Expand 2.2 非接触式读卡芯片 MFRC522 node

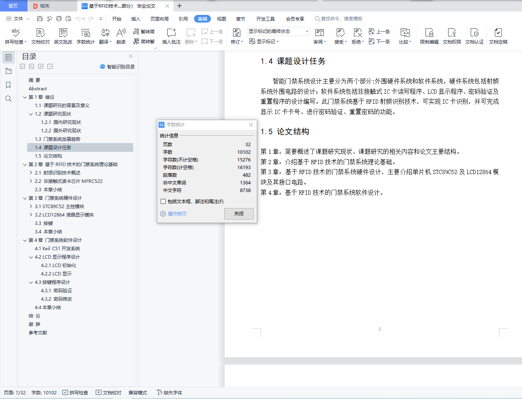pos(31,181)
